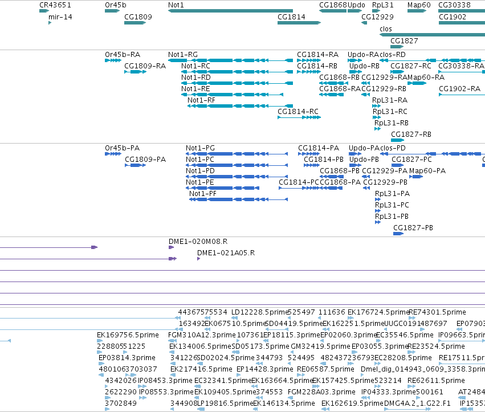
Task: Select the Or45b-PA protein label
Action: point(122,148)
